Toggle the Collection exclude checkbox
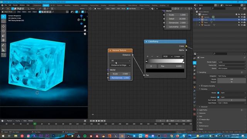247x139 pixels. click(237, 14)
